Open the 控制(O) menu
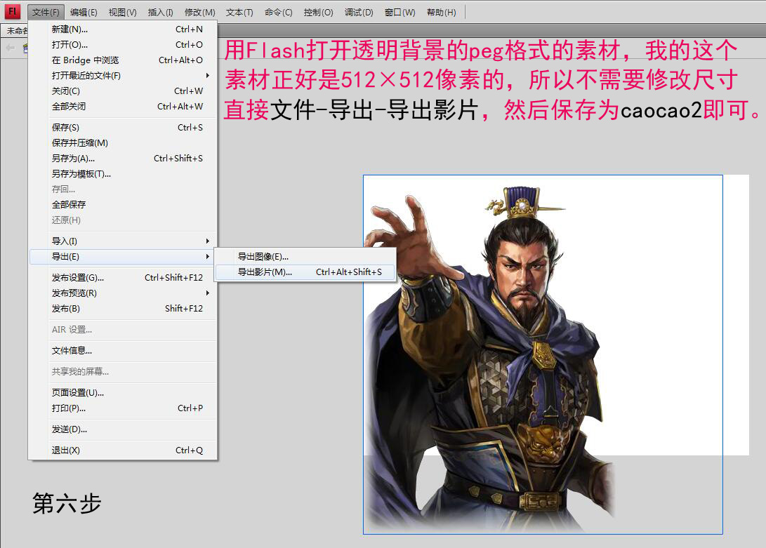 [x=318, y=12]
